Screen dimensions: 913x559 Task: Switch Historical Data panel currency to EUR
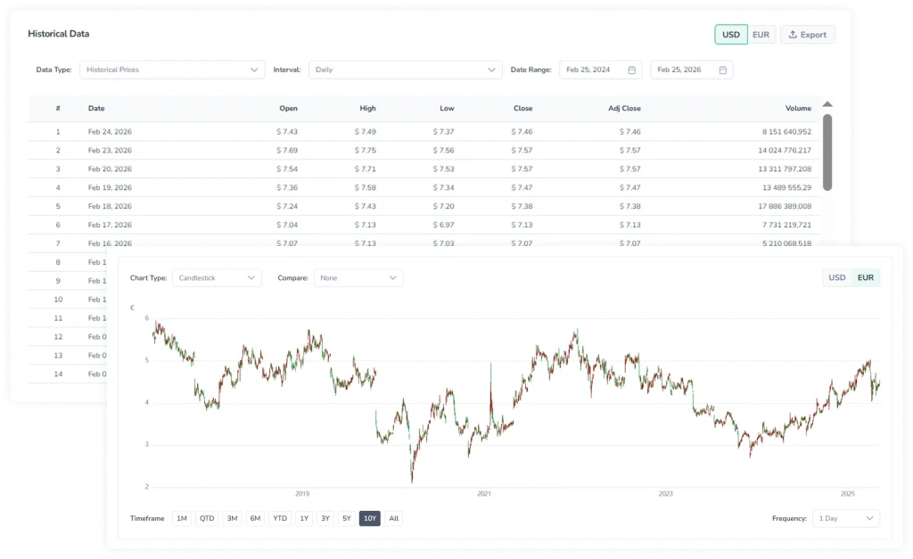(x=761, y=34)
